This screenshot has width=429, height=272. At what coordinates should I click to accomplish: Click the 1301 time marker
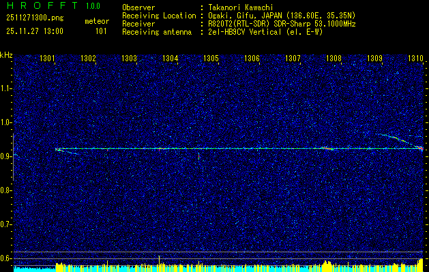click(47, 58)
